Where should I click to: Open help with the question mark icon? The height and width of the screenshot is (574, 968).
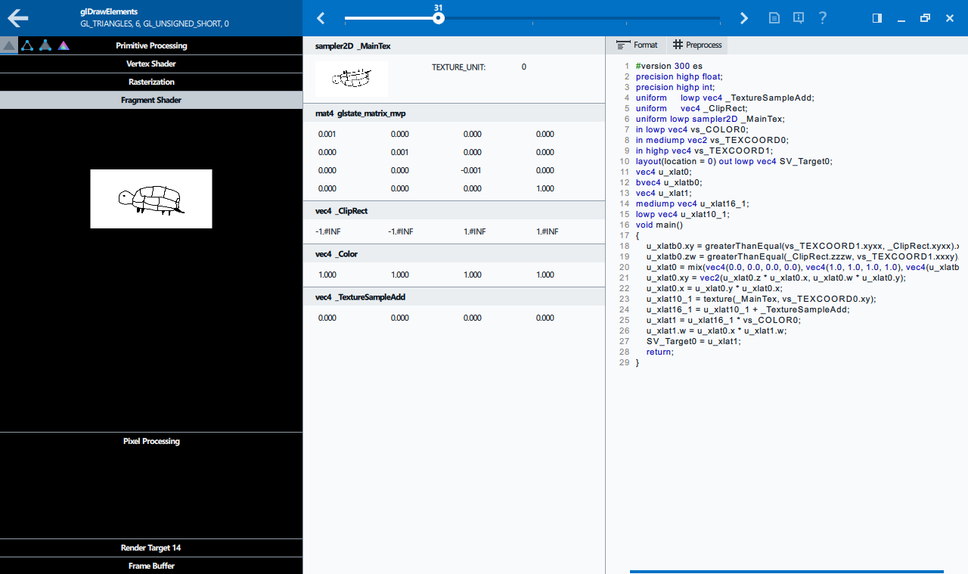(x=823, y=18)
